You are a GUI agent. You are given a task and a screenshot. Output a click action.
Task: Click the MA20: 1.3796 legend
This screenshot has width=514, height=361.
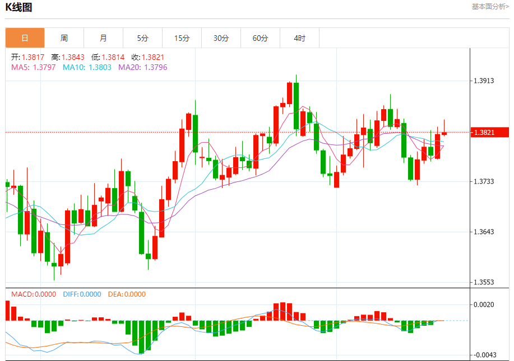pos(142,67)
